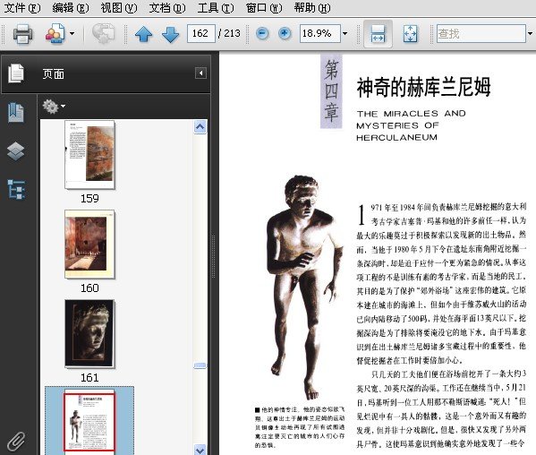Click the zoom percentage field 18.9%

click(x=320, y=33)
